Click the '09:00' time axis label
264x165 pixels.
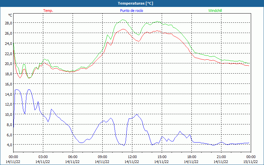click(x=102, y=157)
